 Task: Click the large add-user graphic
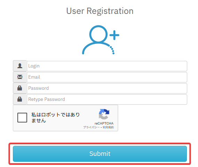click(101, 40)
